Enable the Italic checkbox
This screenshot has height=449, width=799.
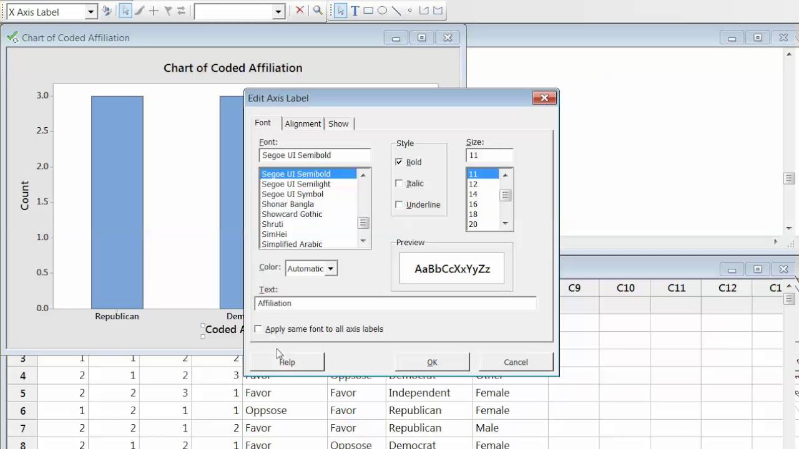pos(399,183)
